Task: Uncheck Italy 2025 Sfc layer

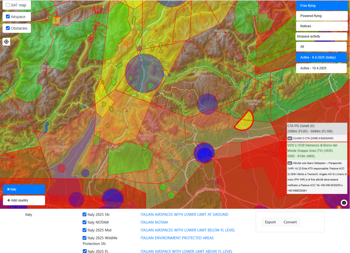Action: pyautogui.click(x=84, y=214)
